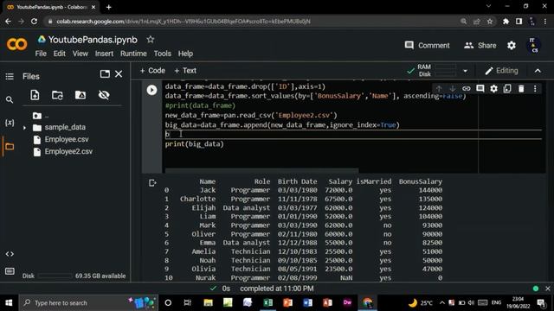The image size is (554, 311).
Task: Open table of contents sidebar icon
Action: (10, 77)
